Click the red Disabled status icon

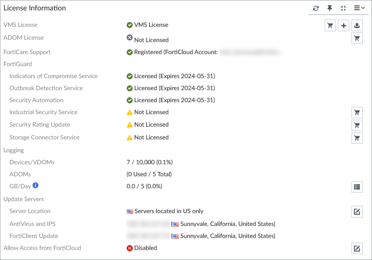[x=129, y=248]
